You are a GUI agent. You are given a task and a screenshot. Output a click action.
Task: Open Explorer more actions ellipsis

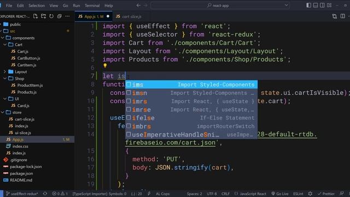coord(67,16)
